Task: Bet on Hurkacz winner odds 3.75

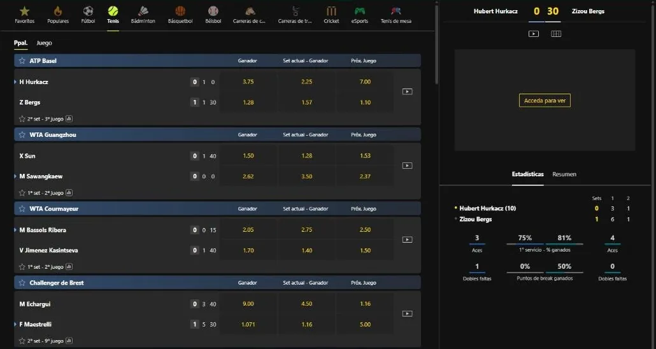Action: pos(248,82)
